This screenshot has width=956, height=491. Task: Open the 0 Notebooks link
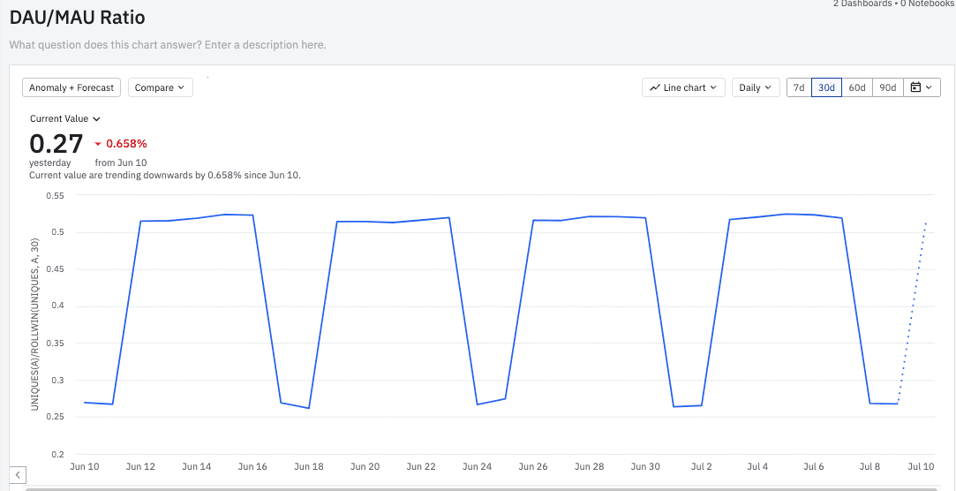(926, 4)
